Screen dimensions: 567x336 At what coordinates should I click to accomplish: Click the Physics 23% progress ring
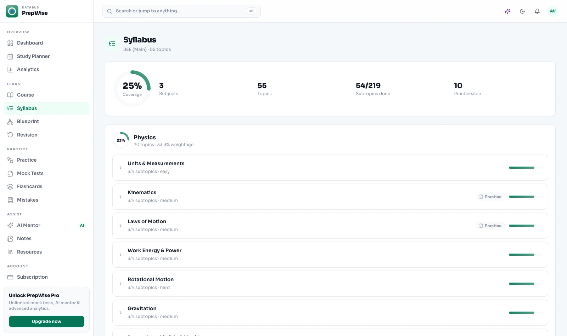coord(121,140)
